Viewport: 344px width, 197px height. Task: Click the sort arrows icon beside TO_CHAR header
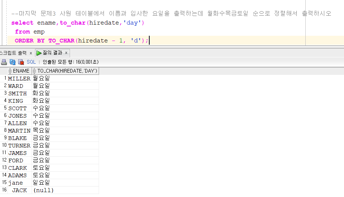[x=34, y=71]
